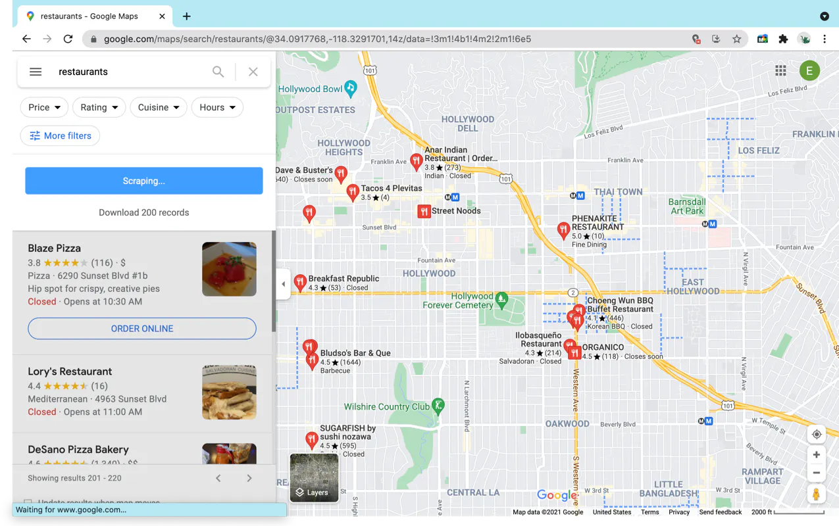Open the green E account avatar
Screen dimensions: 839x526
click(809, 70)
